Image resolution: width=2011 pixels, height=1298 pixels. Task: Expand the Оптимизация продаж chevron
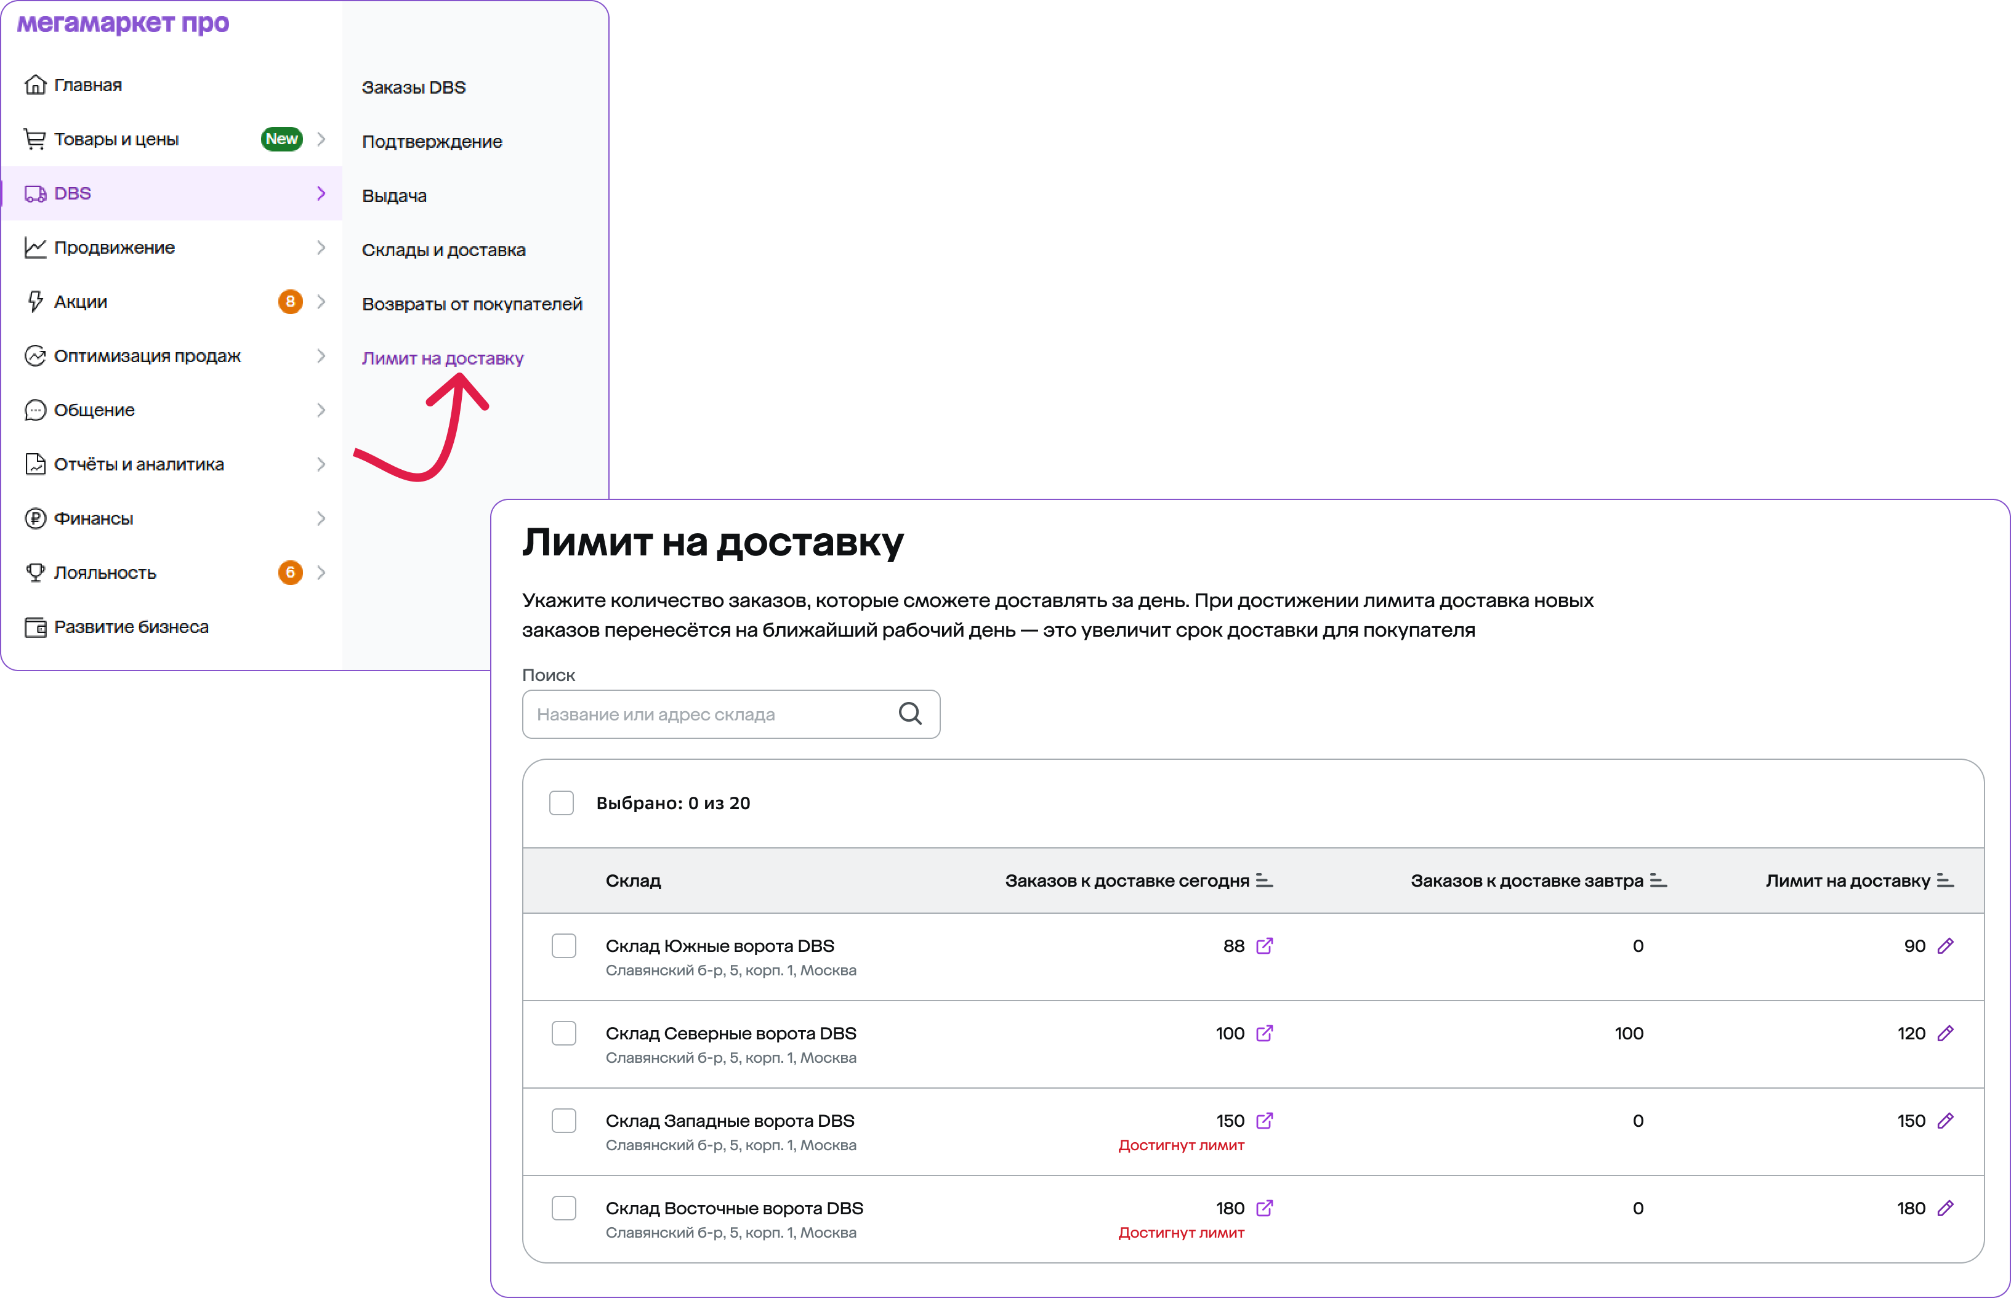[x=321, y=356]
